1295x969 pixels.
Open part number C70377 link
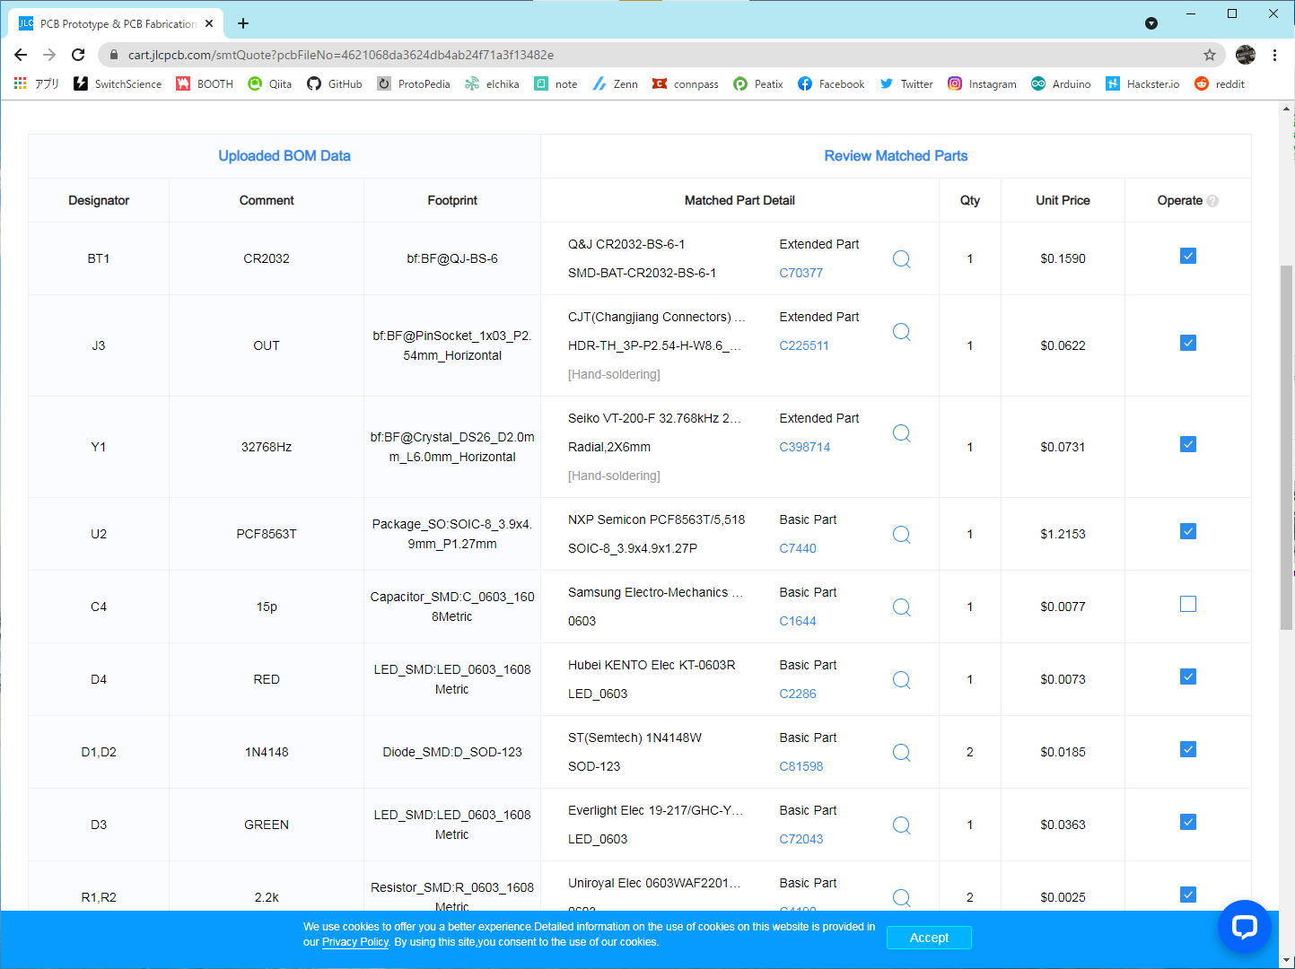tap(801, 273)
